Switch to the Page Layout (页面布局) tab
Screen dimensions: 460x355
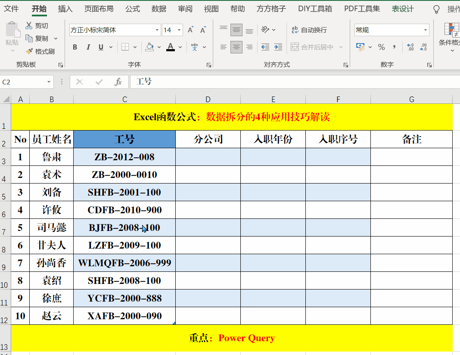tap(99, 9)
